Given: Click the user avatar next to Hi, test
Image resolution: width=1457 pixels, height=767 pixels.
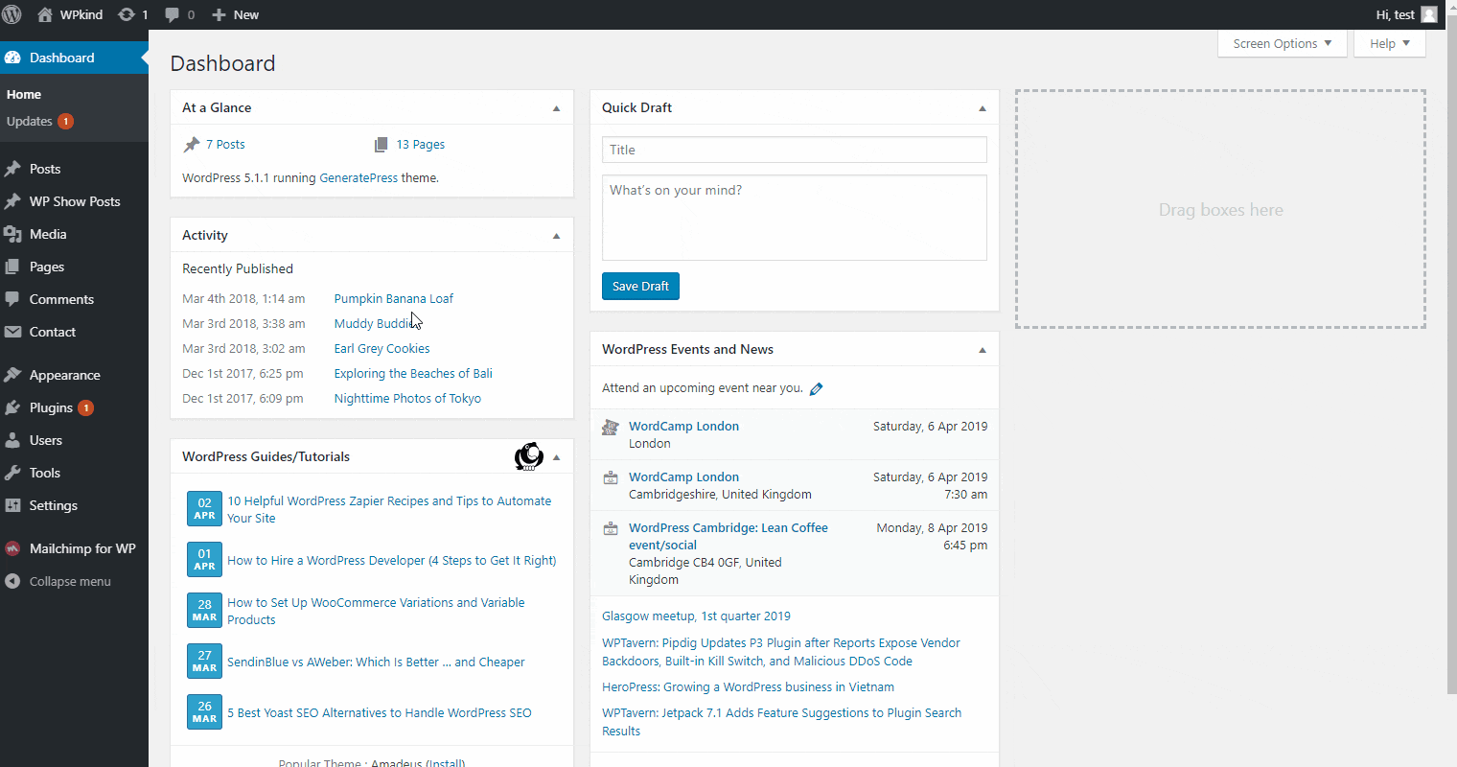Looking at the screenshot, I should (x=1429, y=14).
